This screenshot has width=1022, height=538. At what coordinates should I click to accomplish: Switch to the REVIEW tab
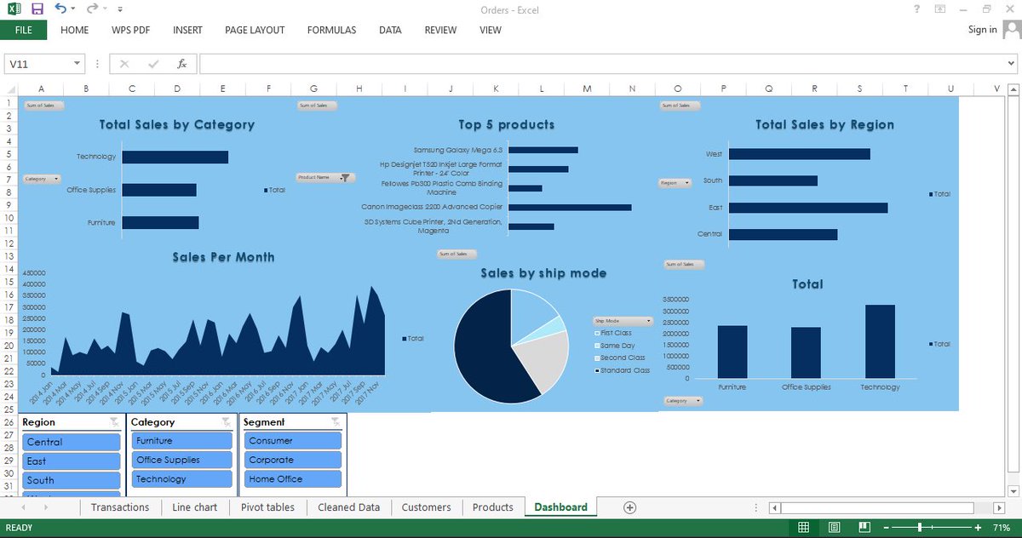pyautogui.click(x=440, y=30)
